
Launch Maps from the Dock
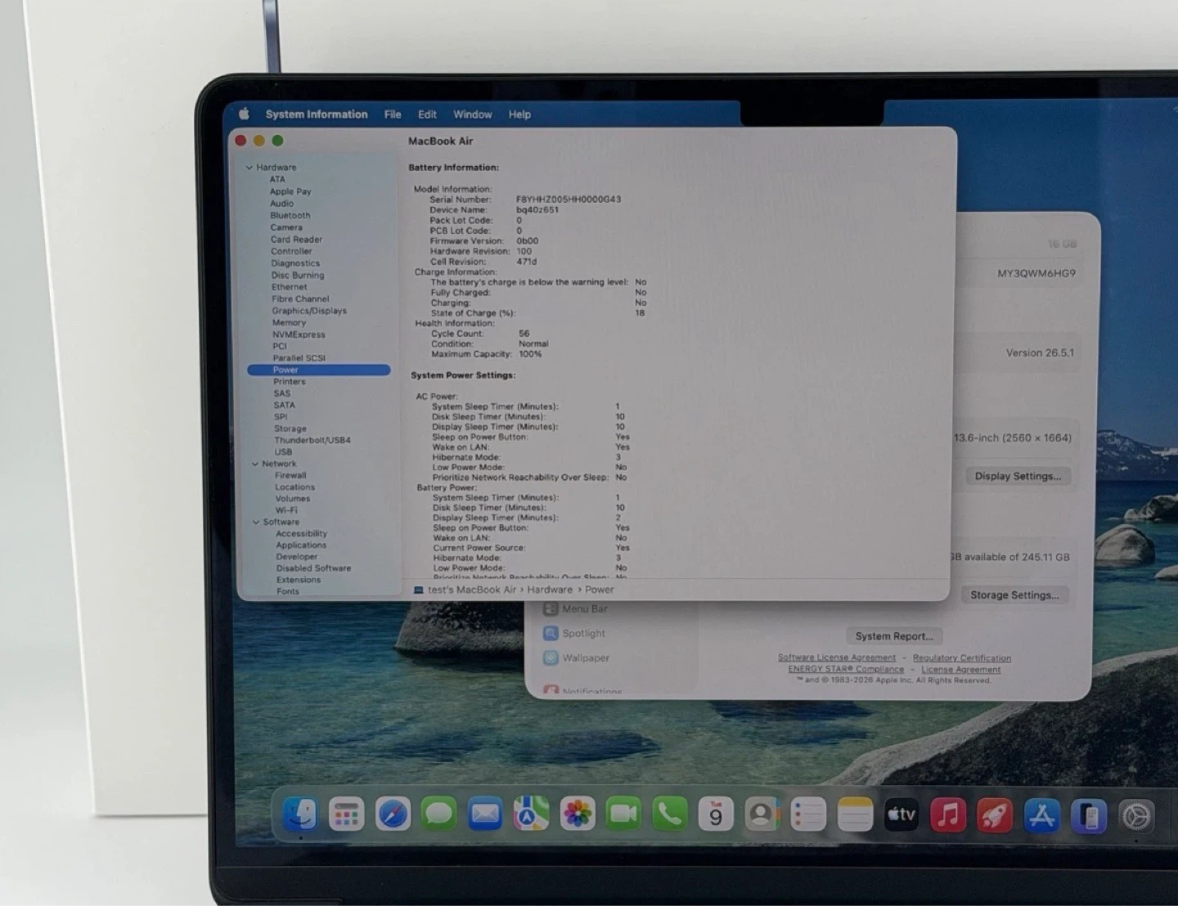point(531,814)
